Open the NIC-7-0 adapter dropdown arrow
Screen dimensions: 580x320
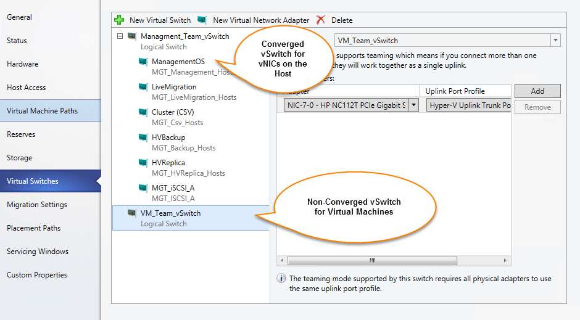coord(414,105)
